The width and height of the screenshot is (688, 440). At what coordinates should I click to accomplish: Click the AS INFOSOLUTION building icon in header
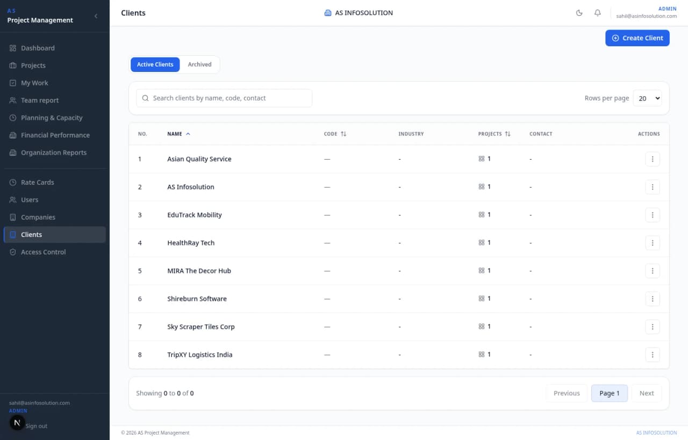(328, 13)
